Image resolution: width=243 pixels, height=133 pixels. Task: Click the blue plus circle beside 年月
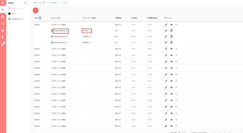(x=40, y=18)
